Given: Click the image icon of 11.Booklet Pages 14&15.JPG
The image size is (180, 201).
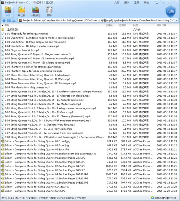Looking at the screenshot, I should click(x=3, y=182).
